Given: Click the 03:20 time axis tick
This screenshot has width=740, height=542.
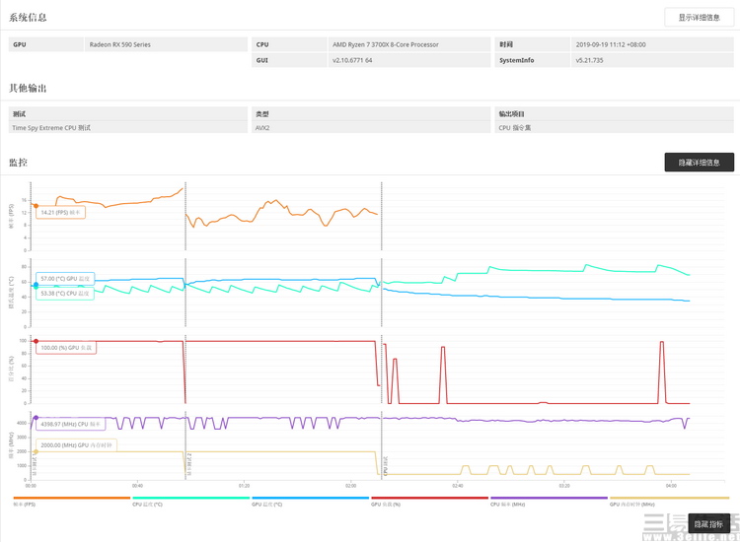Looking at the screenshot, I should click(564, 486).
